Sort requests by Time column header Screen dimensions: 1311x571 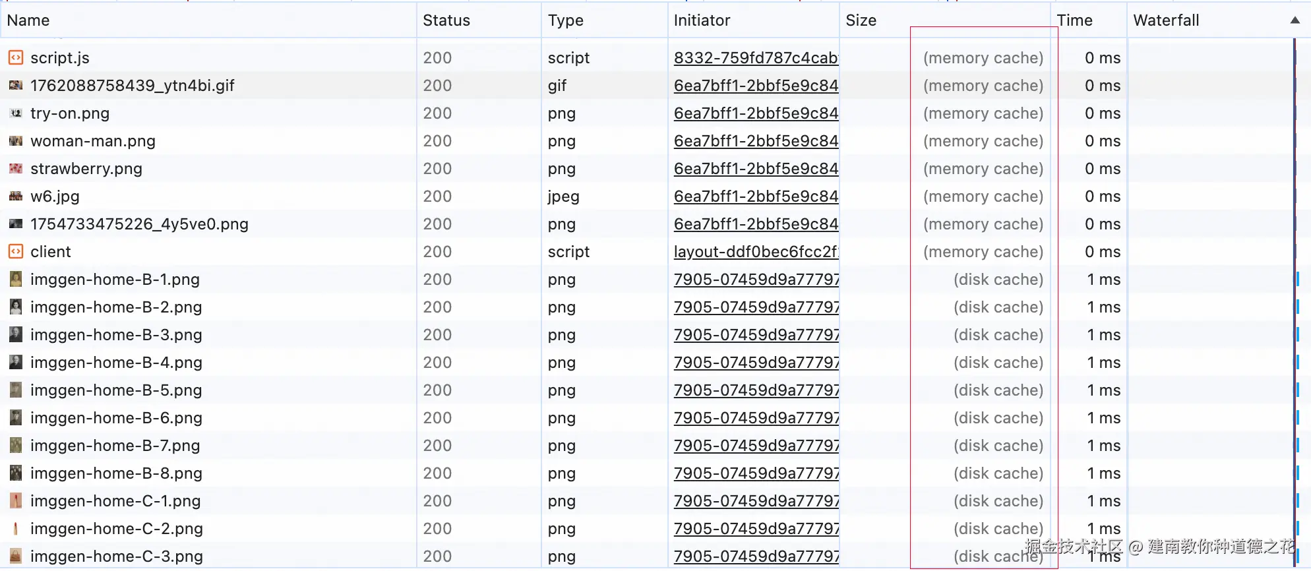[x=1075, y=20]
